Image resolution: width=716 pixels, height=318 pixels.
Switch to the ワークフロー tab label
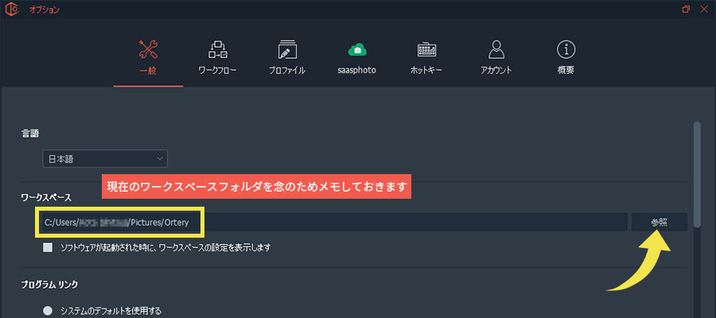tap(218, 71)
